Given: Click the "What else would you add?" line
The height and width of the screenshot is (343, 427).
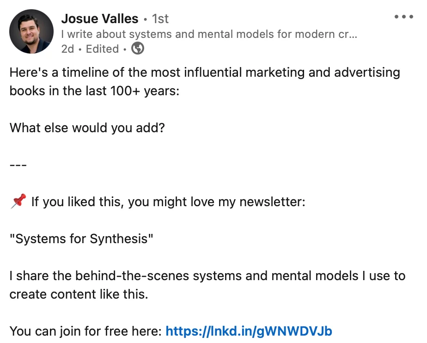Looking at the screenshot, I should click(x=87, y=128).
